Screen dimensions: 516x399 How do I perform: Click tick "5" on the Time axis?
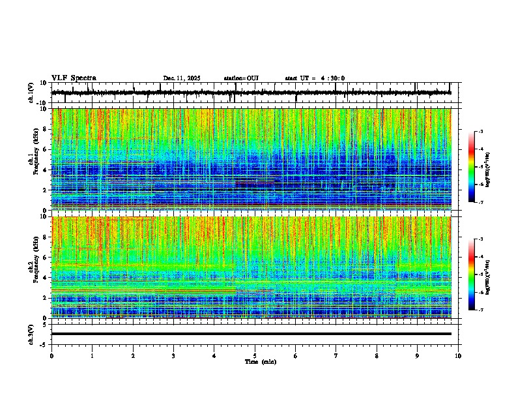click(255, 356)
